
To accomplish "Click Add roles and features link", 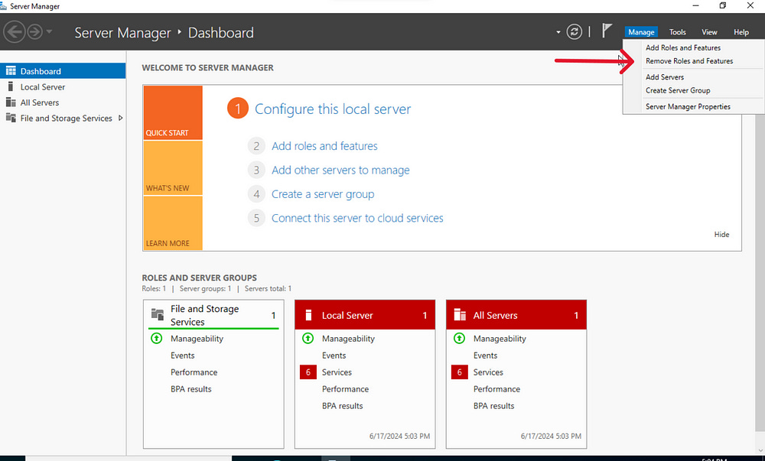I will pyautogui.click(x=324, y=146).
